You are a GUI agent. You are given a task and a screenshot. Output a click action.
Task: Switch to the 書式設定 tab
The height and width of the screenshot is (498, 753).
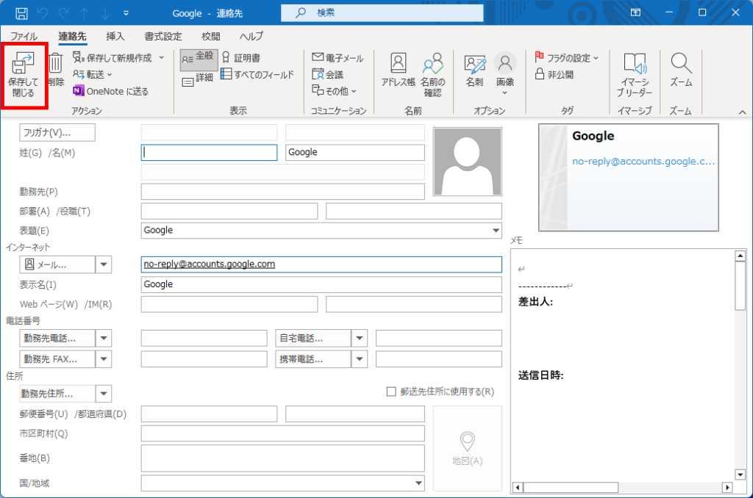[163, 36]
